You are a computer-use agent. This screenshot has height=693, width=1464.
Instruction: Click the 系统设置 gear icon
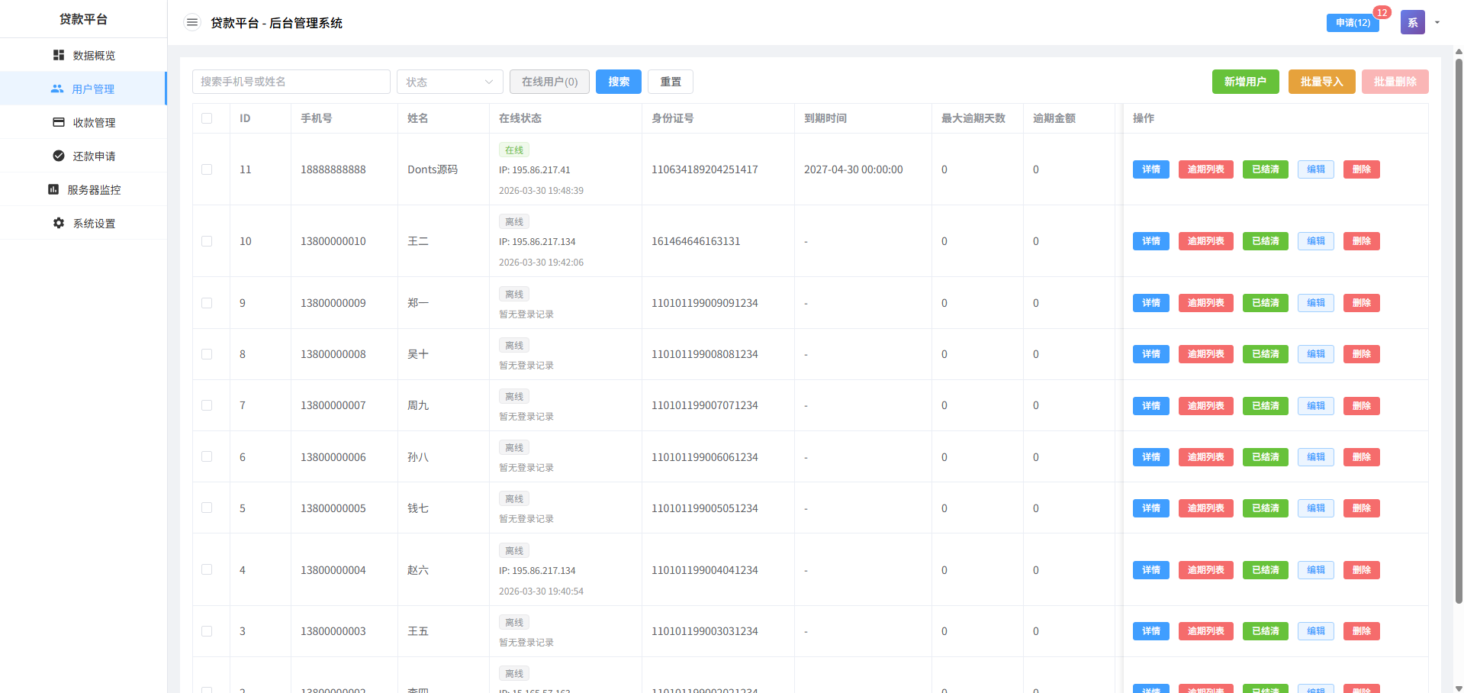pos(59,223)
